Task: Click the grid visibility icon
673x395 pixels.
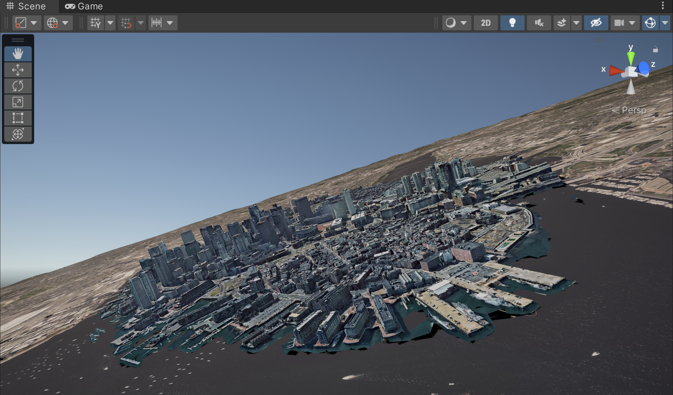Action: pyautogui.click(x=96, y=23)
